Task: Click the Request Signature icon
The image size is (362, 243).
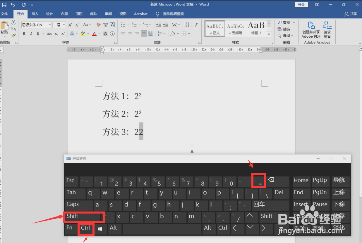Action: pos(327,30)
